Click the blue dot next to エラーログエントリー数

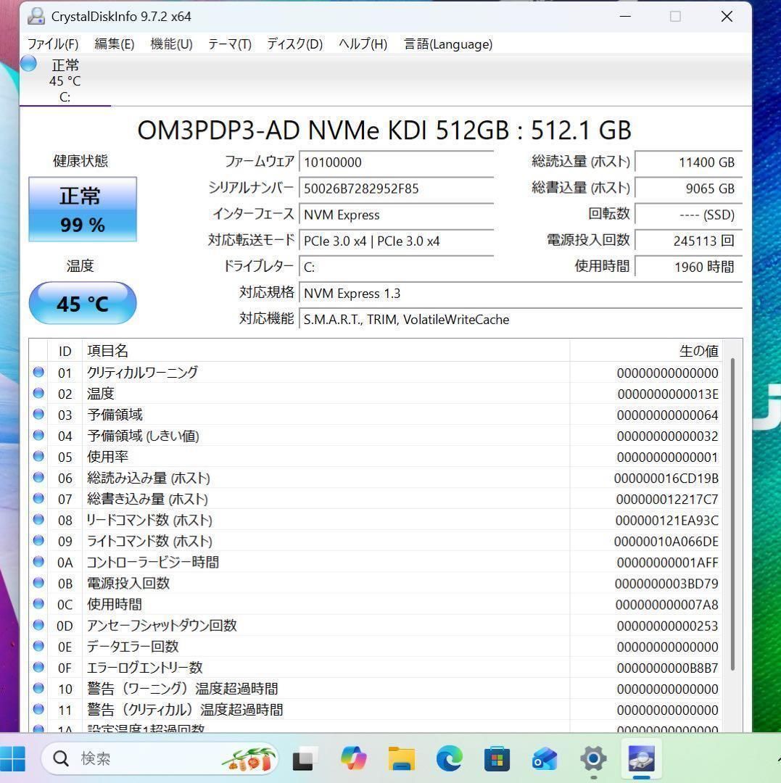pyautogui.click(x=38, y=668)
